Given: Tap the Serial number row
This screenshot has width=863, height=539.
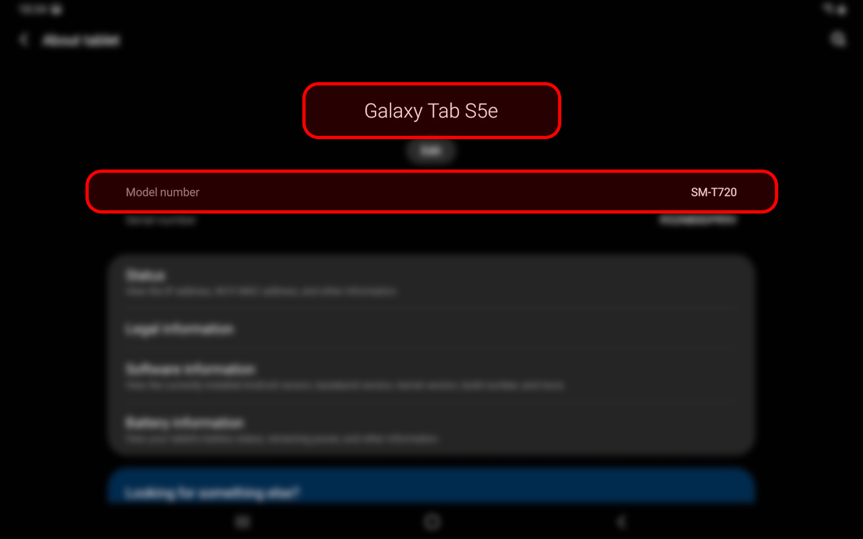Looking at the screenshot, I should click(x=431, y=220).
